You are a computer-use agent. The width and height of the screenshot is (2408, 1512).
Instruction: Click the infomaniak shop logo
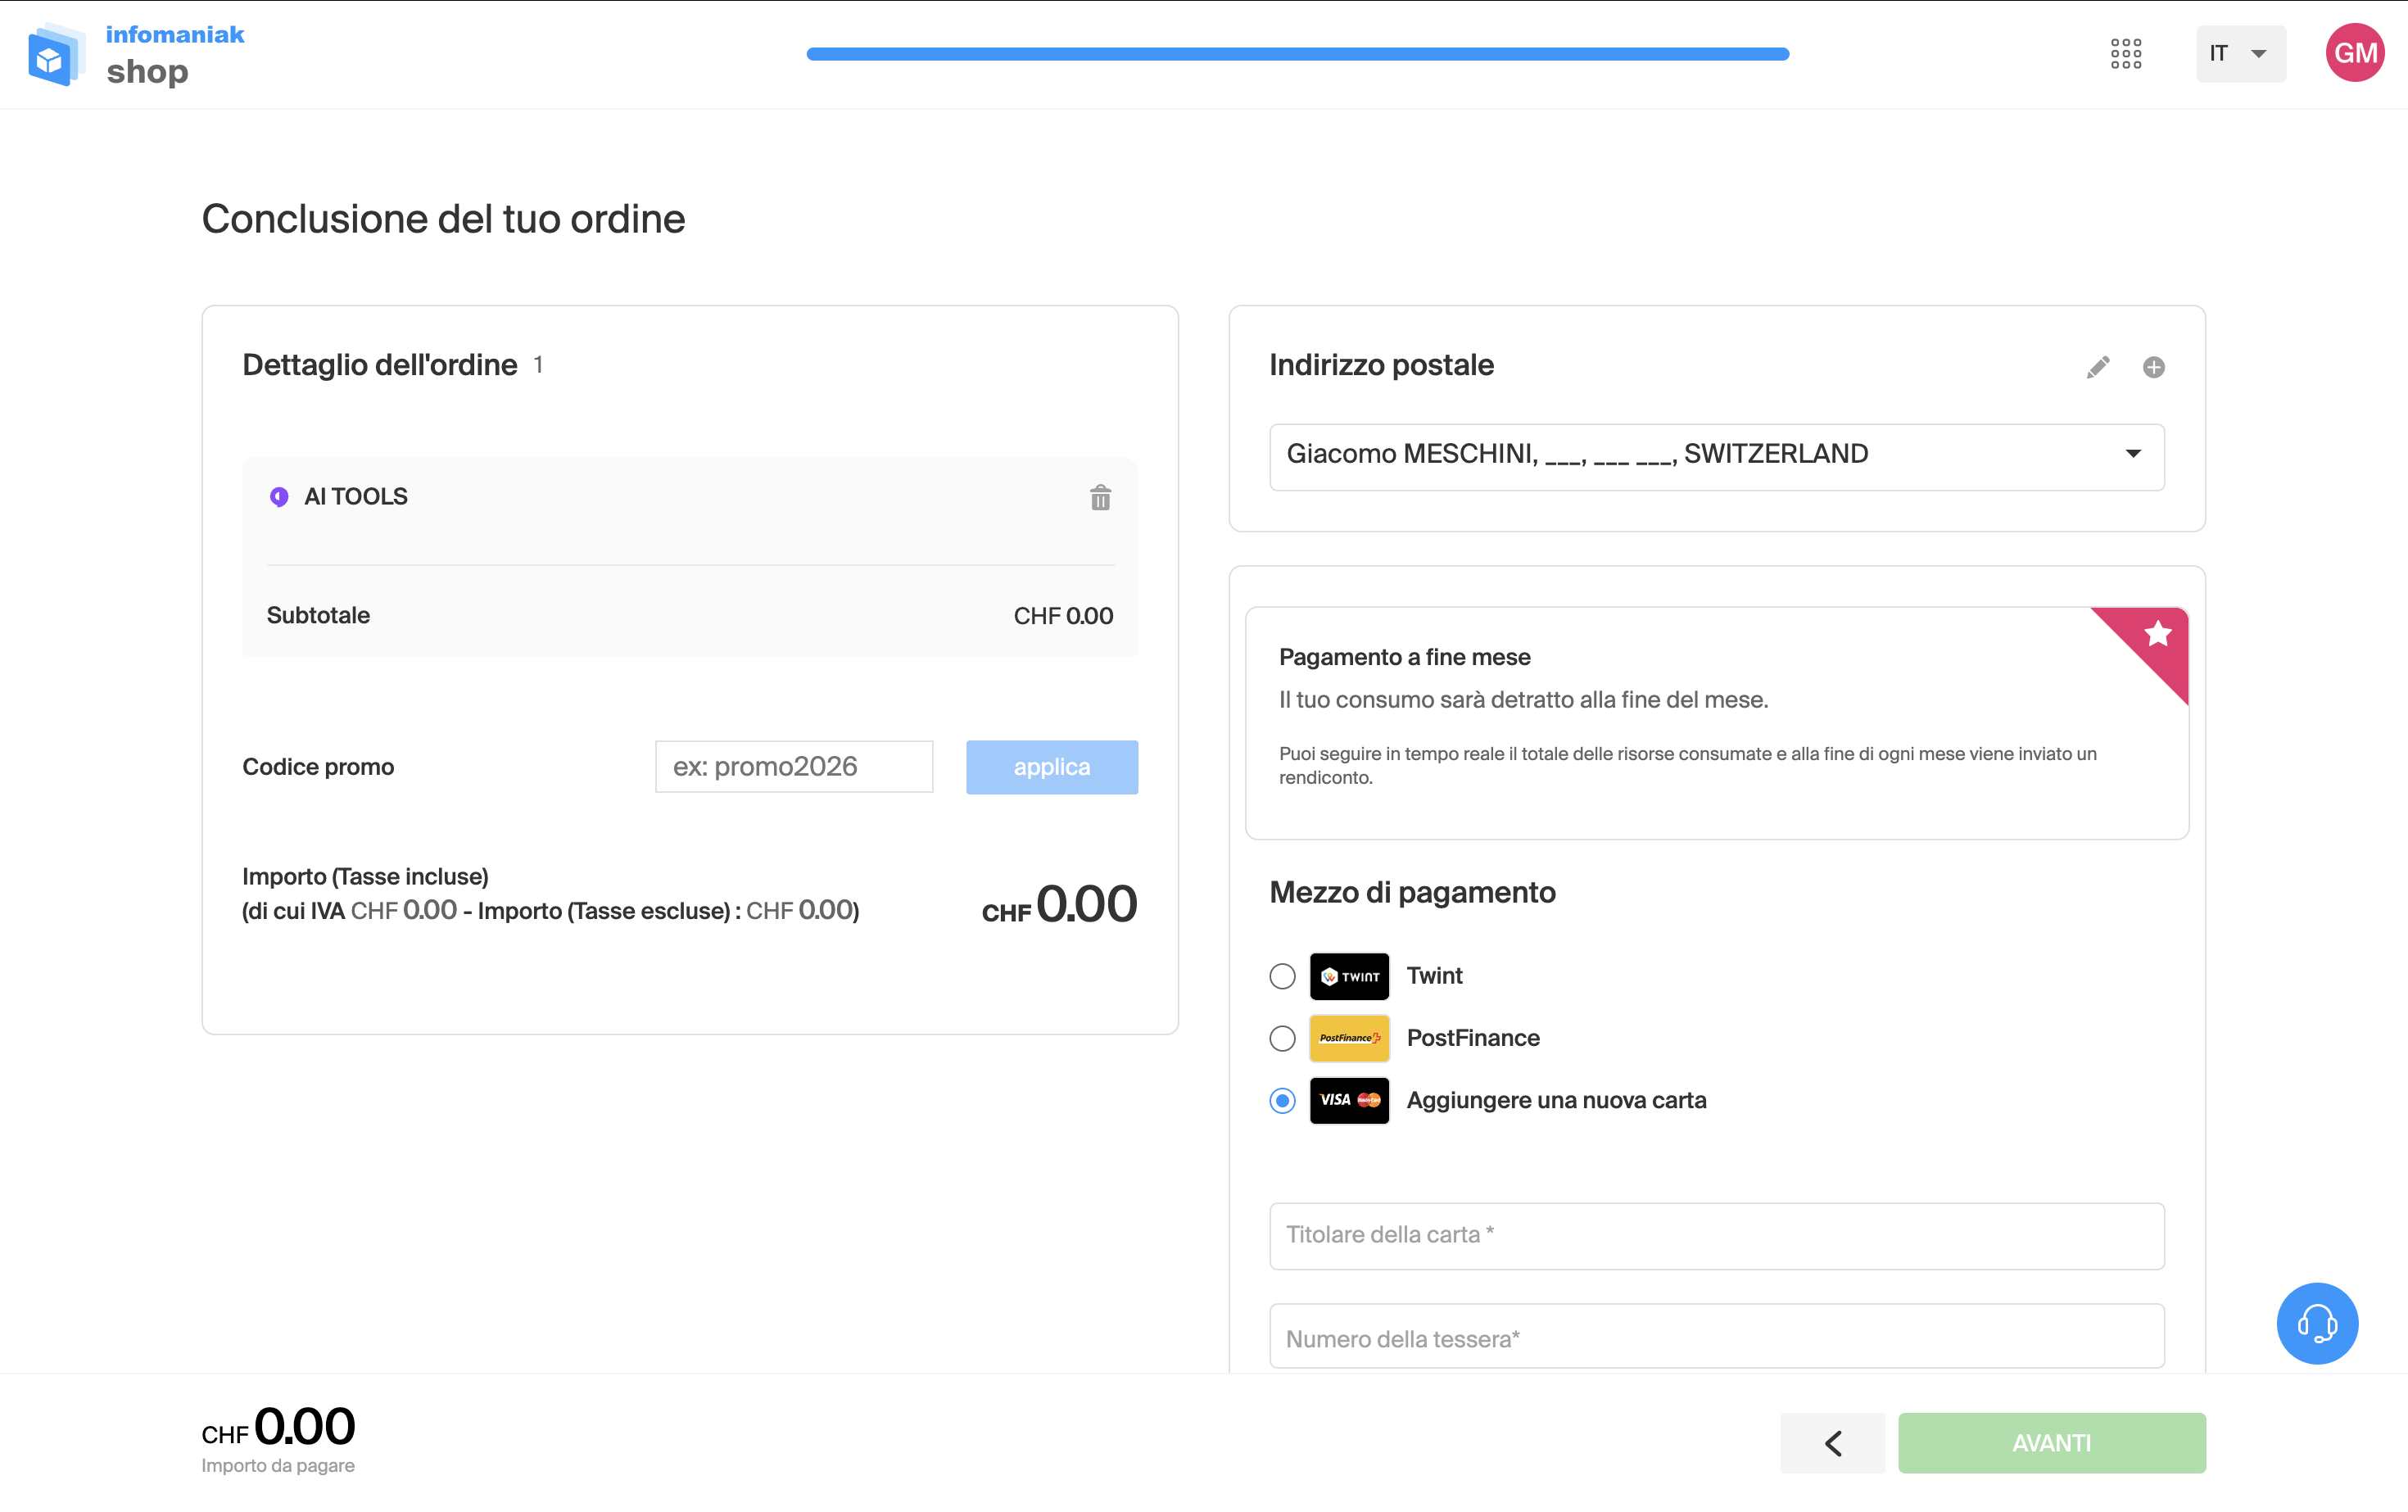tap(137, 54)
